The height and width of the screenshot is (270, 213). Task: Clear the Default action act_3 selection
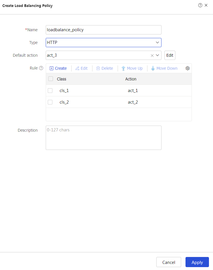click(152, 56)
